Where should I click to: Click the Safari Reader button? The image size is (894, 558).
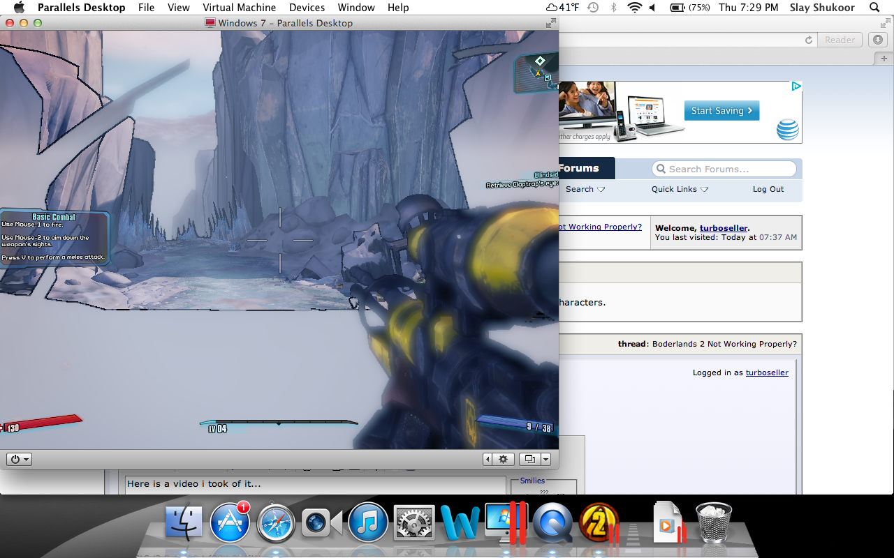pyautogui.click(x=840, y=40)
